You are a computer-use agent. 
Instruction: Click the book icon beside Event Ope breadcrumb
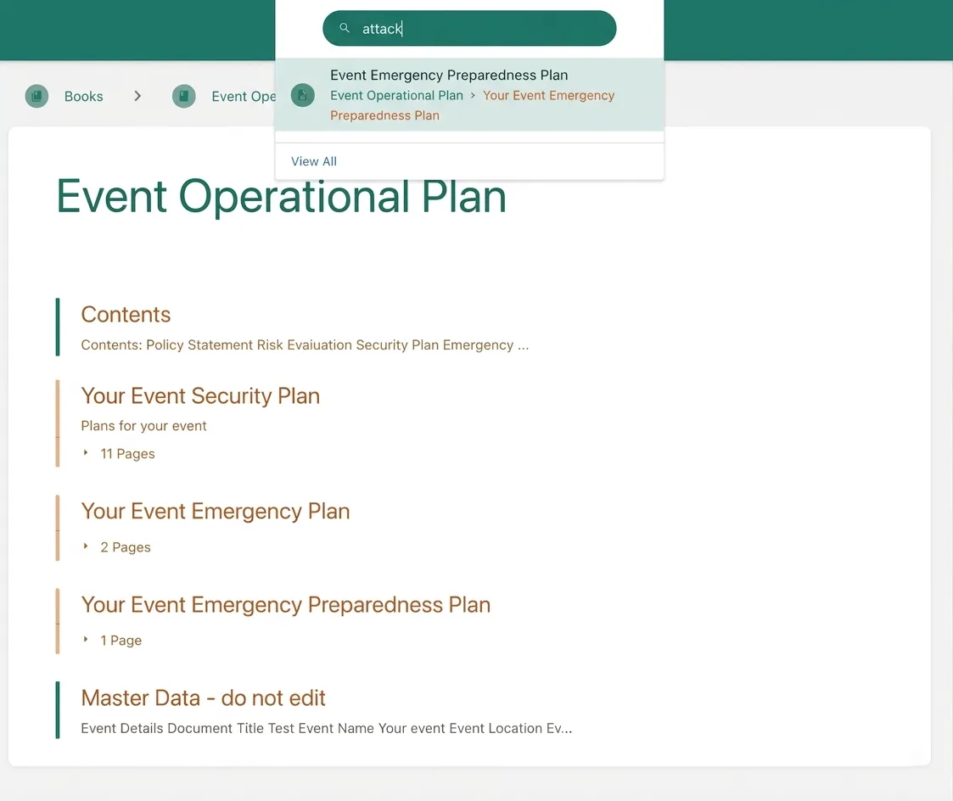[183, 96]
